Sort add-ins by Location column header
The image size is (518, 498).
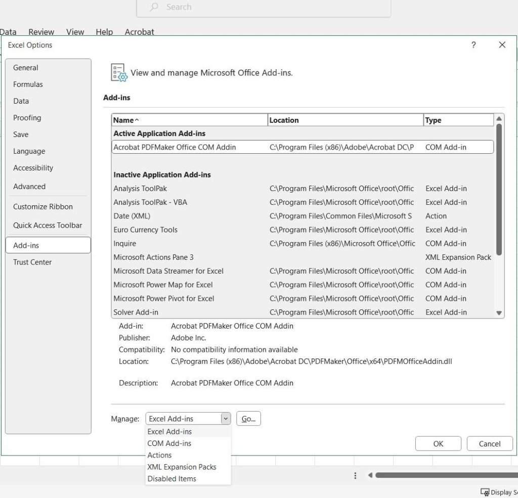[x=346, y=120]
